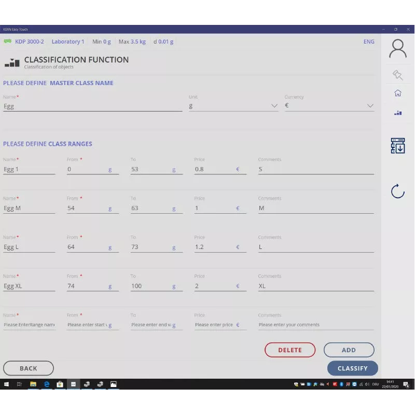Image resolution: width=415 pixels, height=415 pixels.
Task: Open the user profile icon
Action: click(398, 49)
